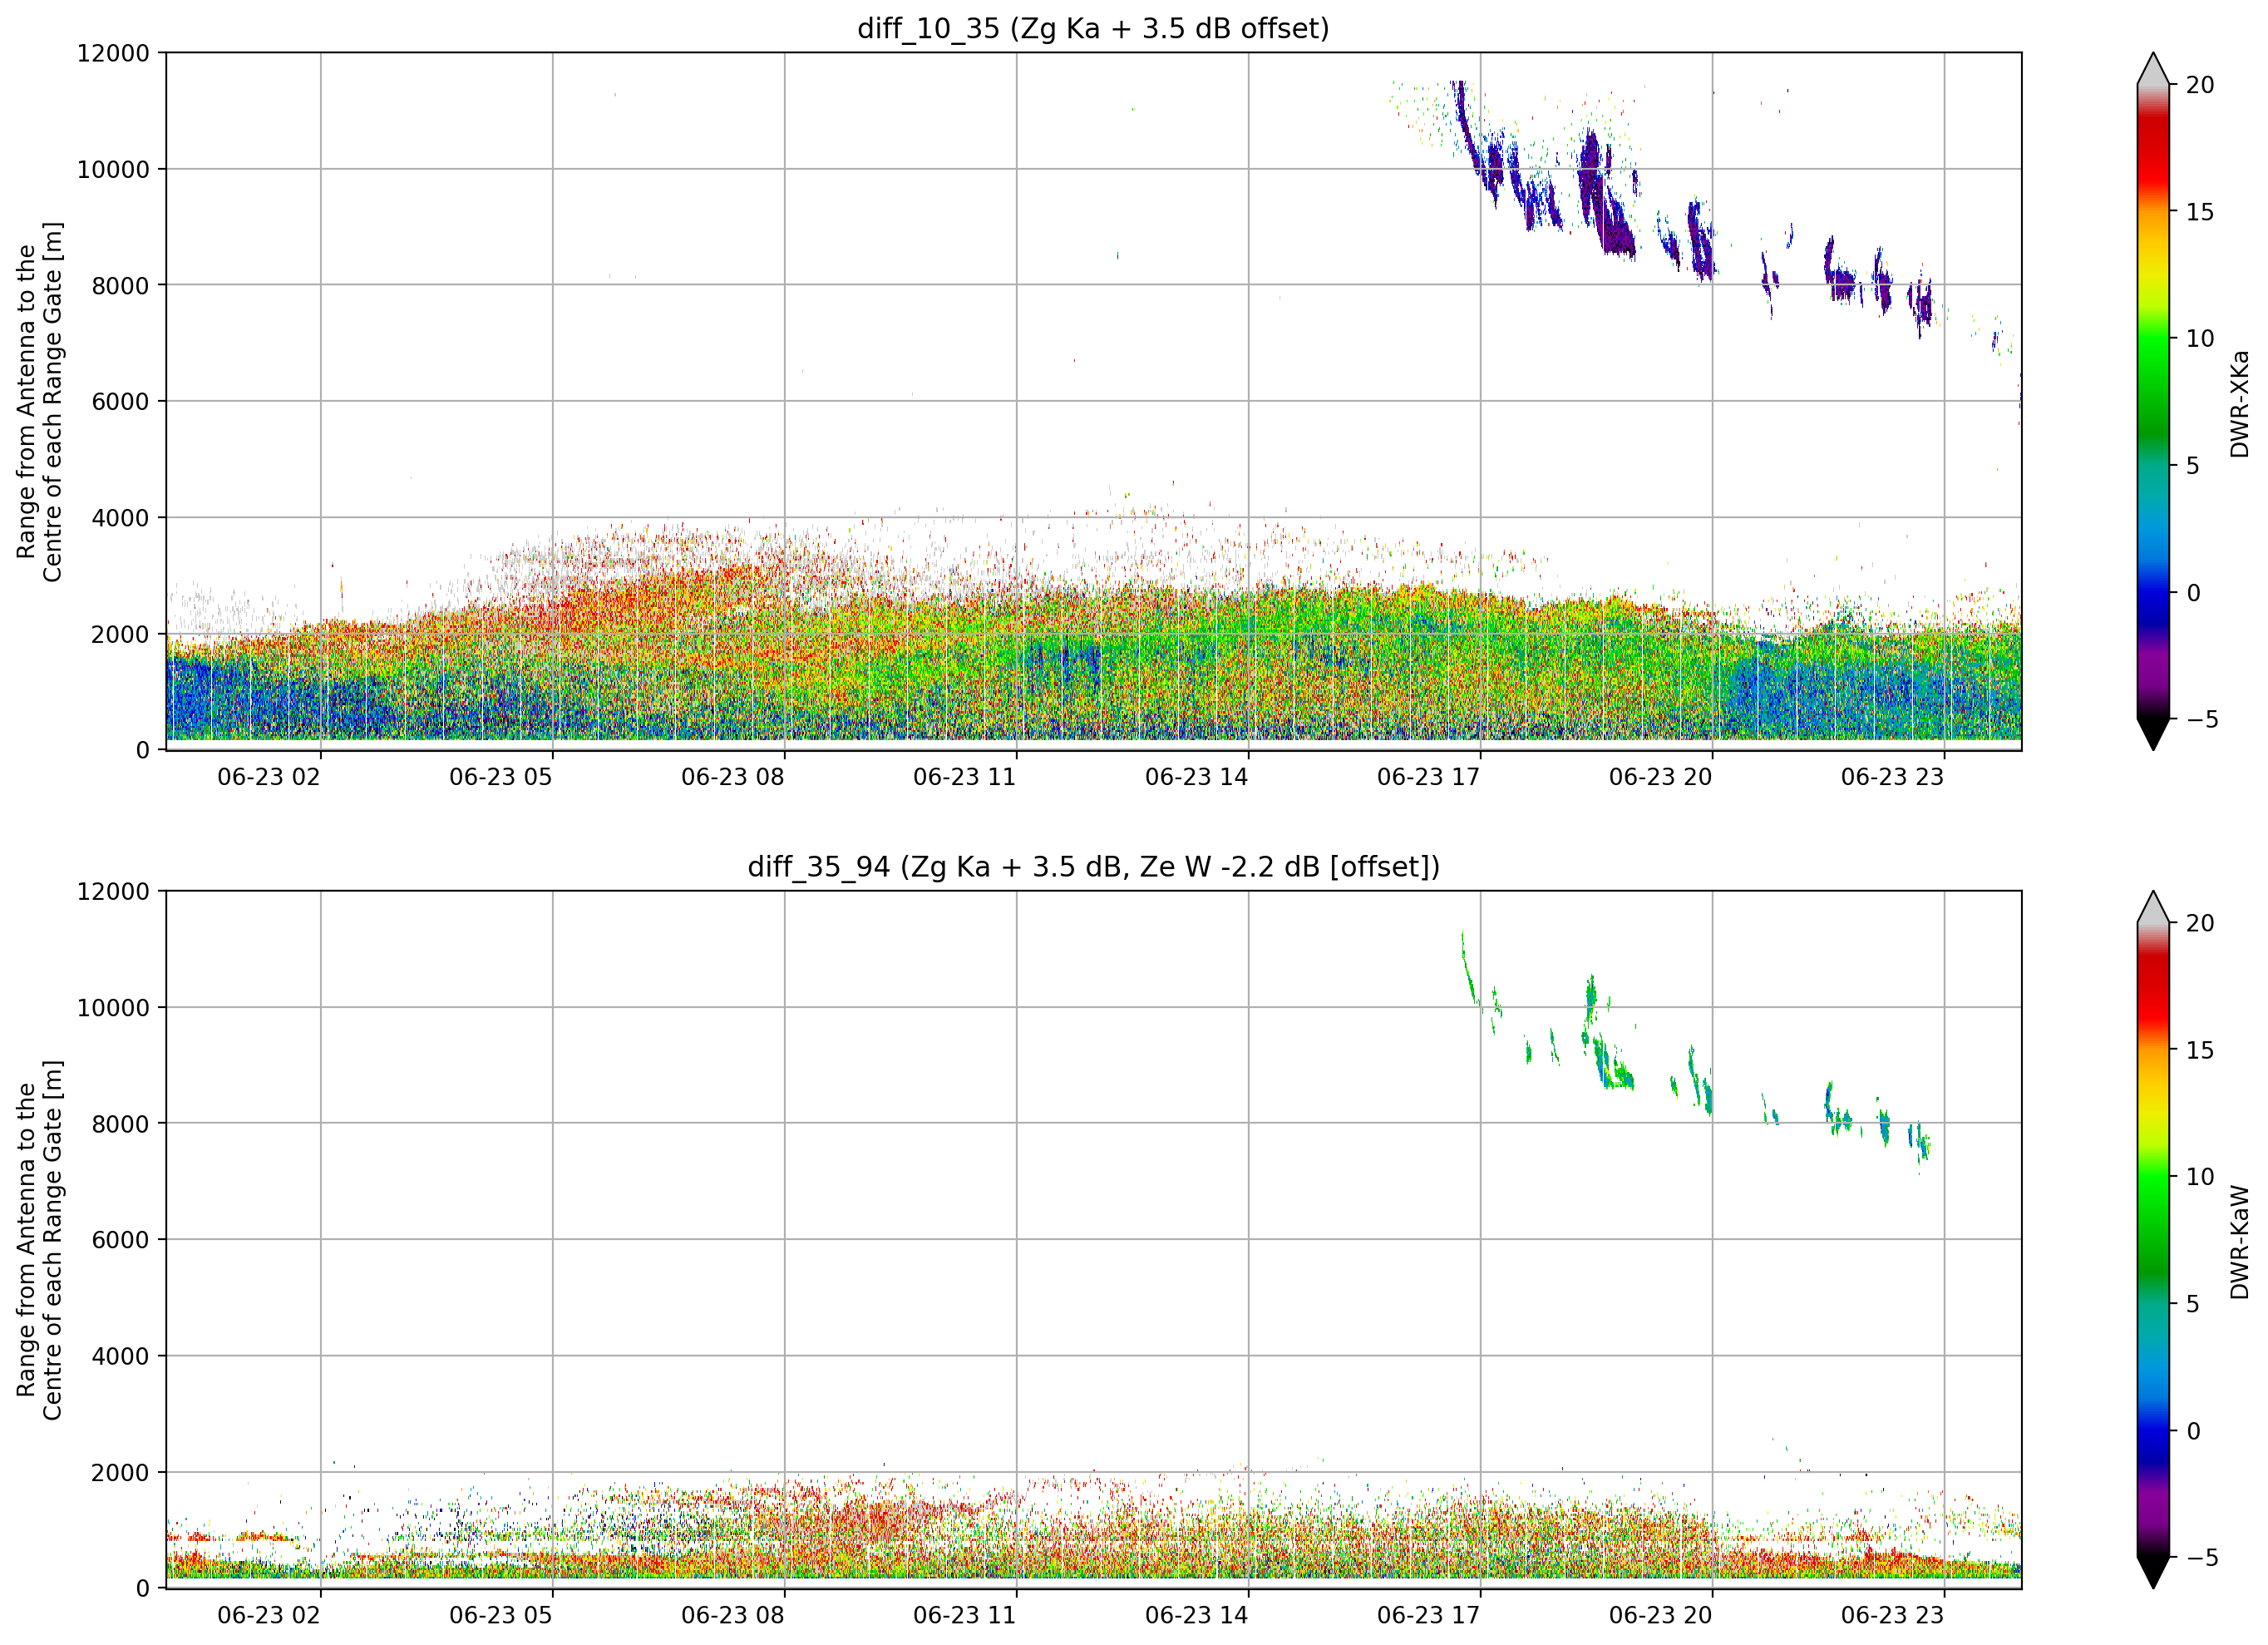Click gray upper extend arrow of DWR-XKa colorbar
The image size is (2268, 1645).
point(2153,69)
